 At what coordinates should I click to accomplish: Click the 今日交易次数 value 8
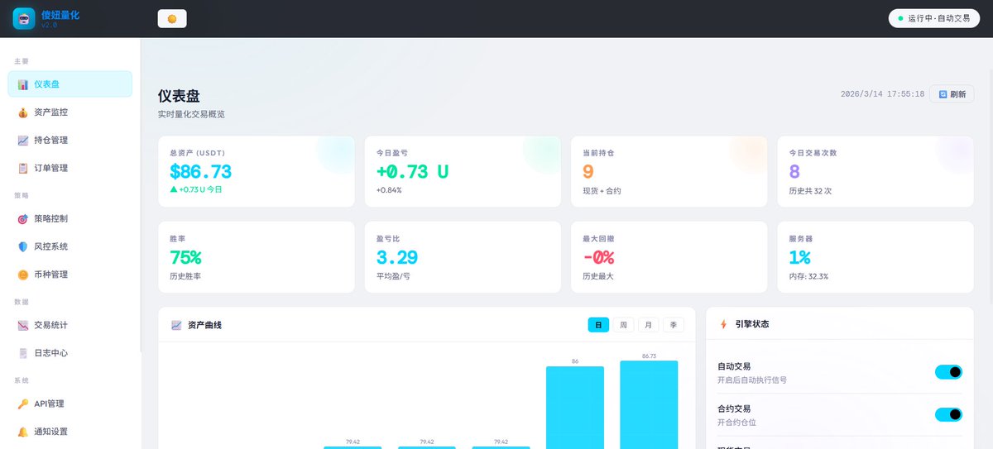[794, 172]
